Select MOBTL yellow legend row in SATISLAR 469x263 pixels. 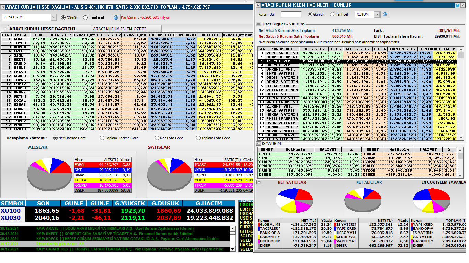point(224,180)
